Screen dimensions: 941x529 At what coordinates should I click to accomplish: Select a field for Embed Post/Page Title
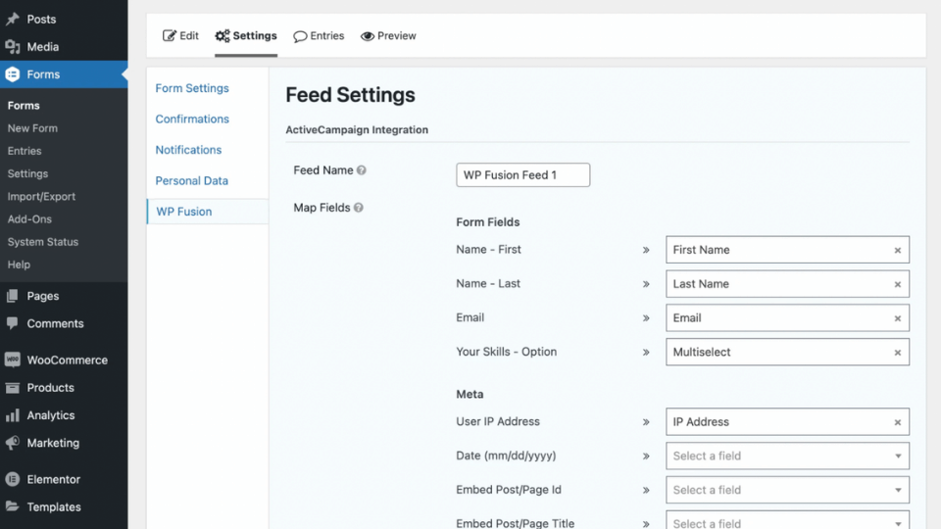787,520
